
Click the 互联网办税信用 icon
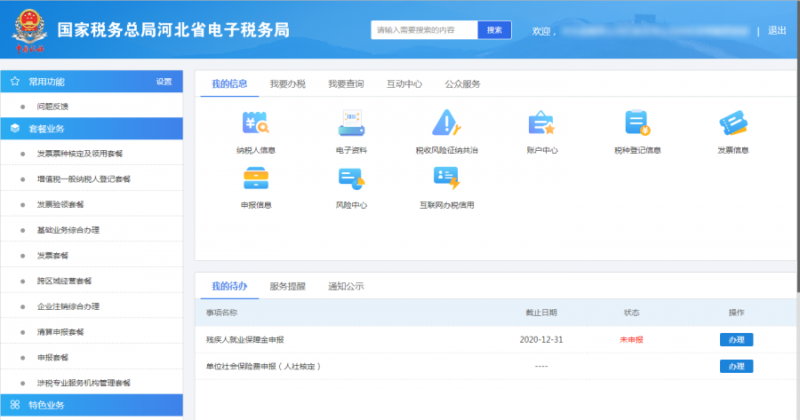[x=446, y=178]
